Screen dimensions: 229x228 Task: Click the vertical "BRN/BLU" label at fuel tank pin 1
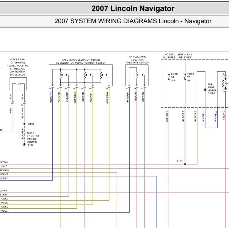click(x=127, y=97)
